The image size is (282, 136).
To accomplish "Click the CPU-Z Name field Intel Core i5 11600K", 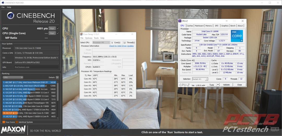I will pyautogui.click(x=210, y=31).
